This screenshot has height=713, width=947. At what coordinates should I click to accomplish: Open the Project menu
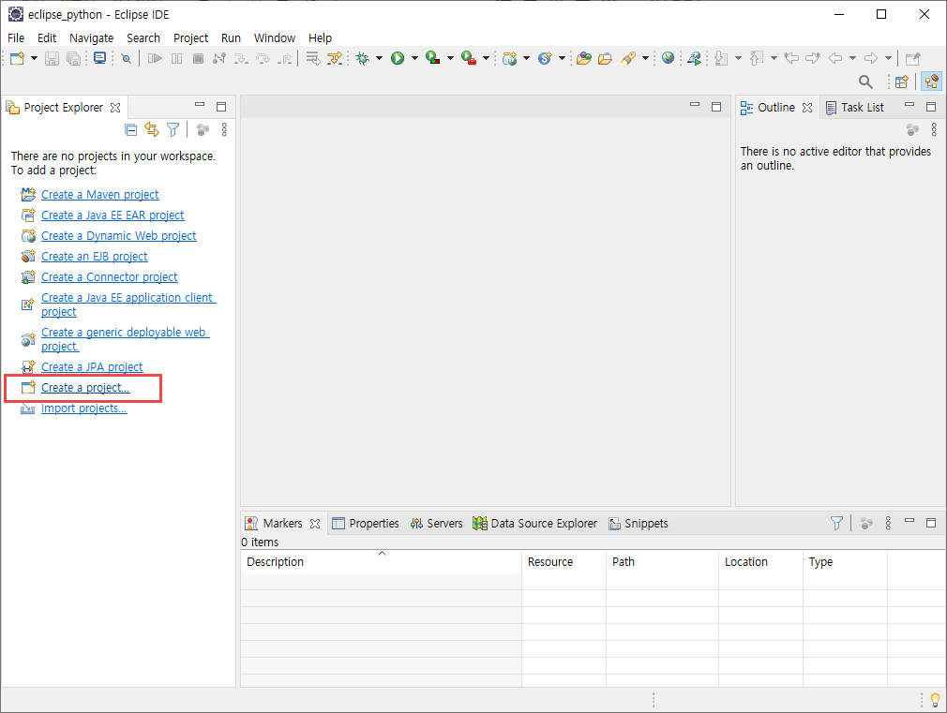pyautogui.click(x=191, y=38)
